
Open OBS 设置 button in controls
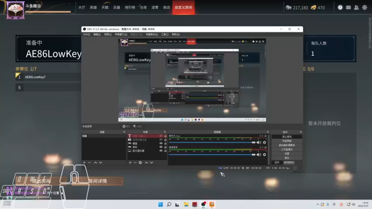coord(287,154)
